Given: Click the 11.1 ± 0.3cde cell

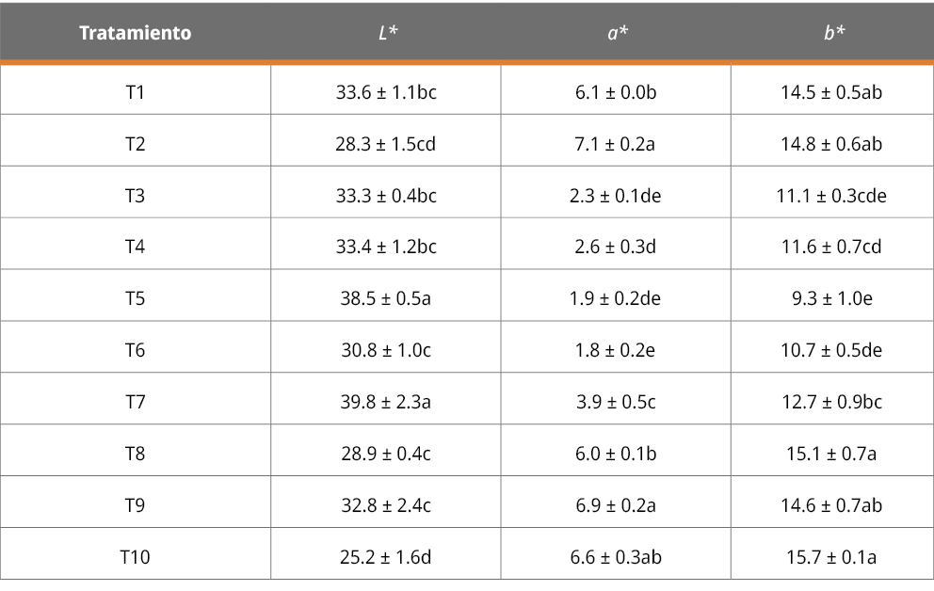Looking at the screenshot, I should [831, 196].
